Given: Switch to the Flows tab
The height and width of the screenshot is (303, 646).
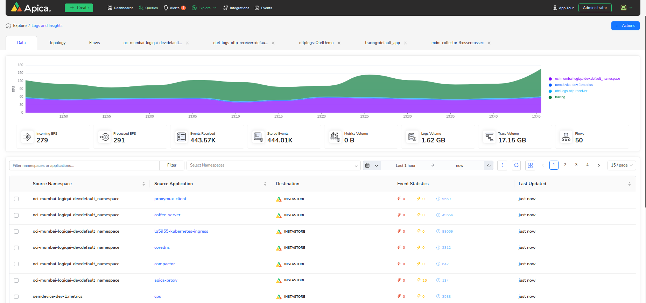Looking at the screenshot, I should pyautogui.click(x=94, y=43).
